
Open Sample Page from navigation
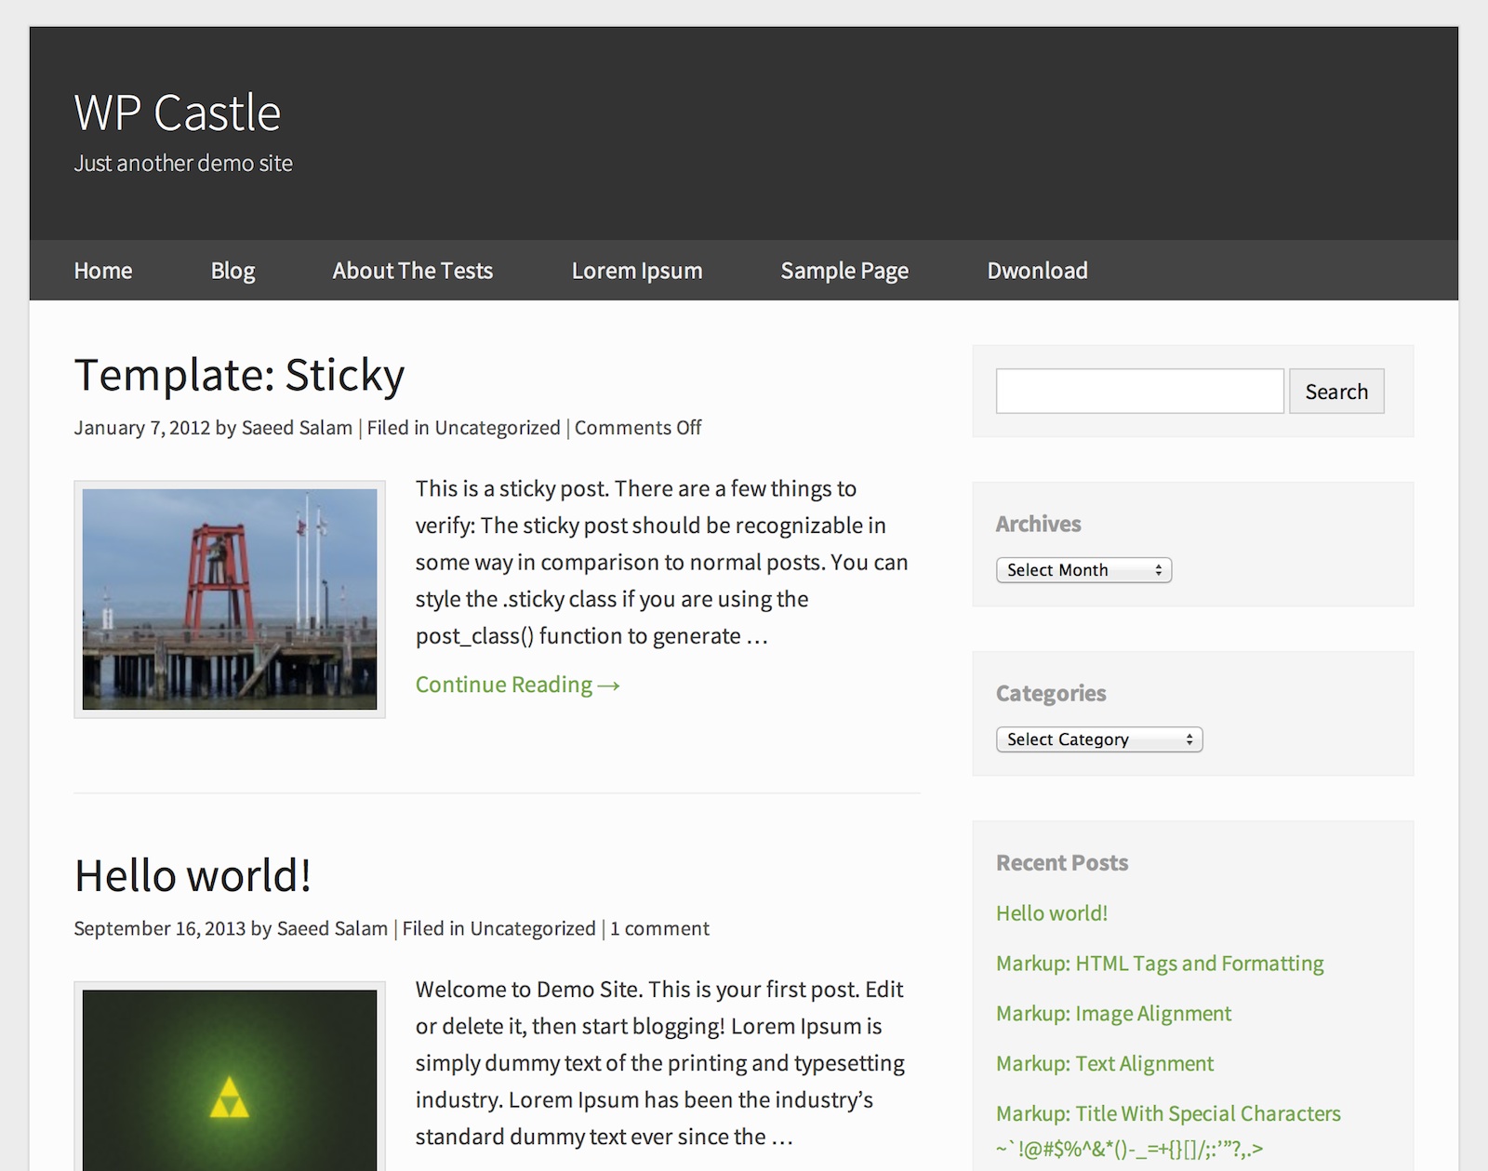pyautogui.click(x=844, y=271)
